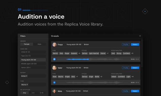Click Valor's Hero type tag
The height and width of the screenshot is (96, 161).
point(73,77)
